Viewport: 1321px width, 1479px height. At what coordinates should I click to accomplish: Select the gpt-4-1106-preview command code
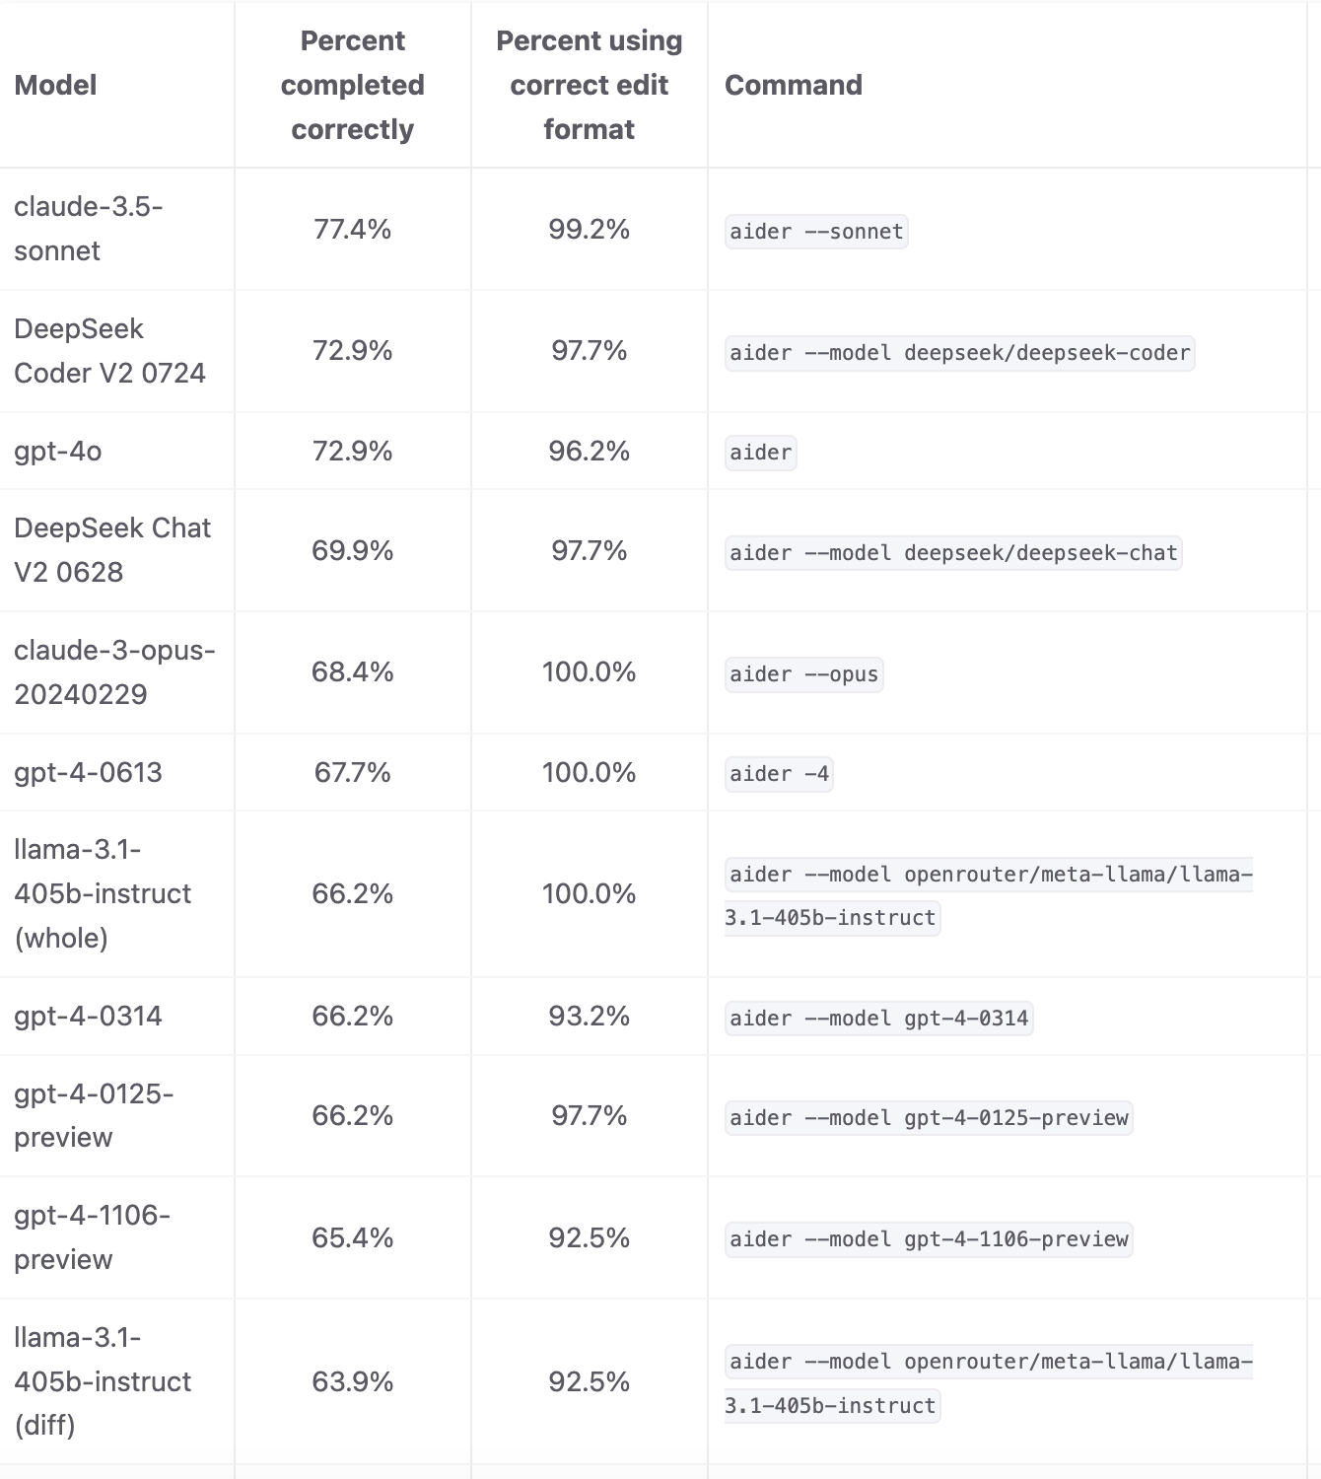pos(929,1239)
